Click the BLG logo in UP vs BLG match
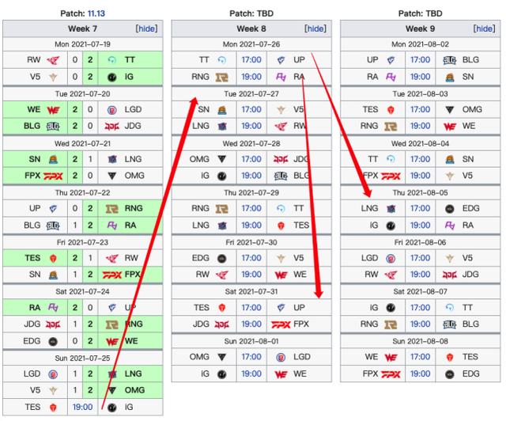Viewport: 506px width, 421px height. coord(449,59)
